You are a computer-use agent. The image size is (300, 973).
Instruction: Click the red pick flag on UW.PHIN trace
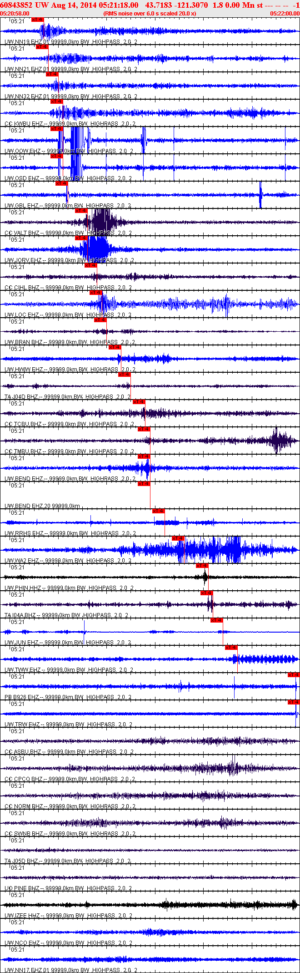(x=202, y=566)
